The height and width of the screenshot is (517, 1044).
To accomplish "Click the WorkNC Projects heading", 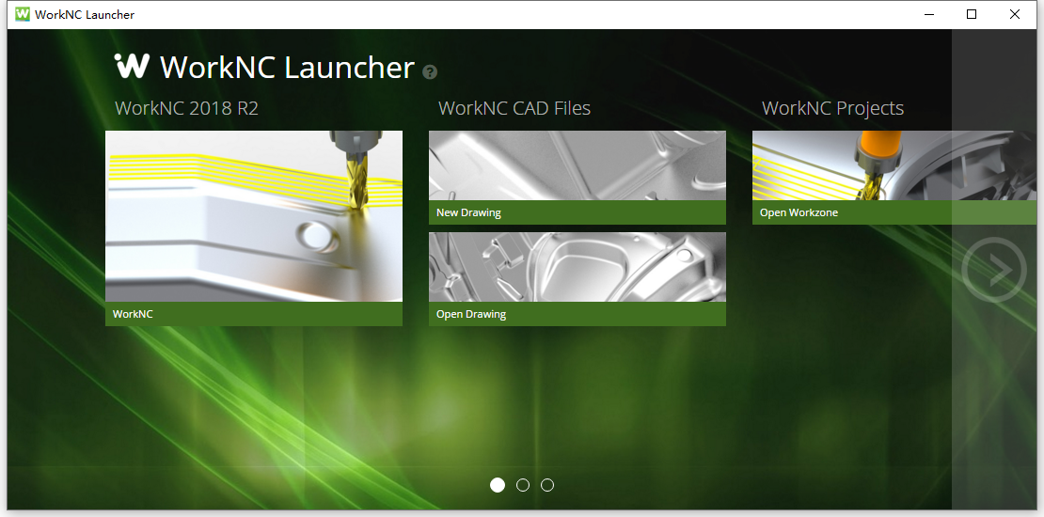I will pyautogui.click(x=833, y=108).
